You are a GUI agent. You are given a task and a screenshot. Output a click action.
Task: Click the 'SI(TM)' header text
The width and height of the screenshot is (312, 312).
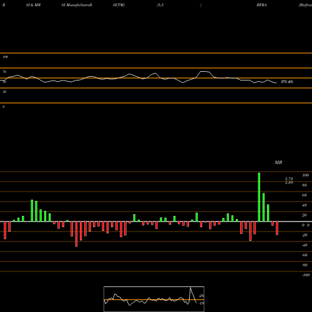(x=119, y=5)
